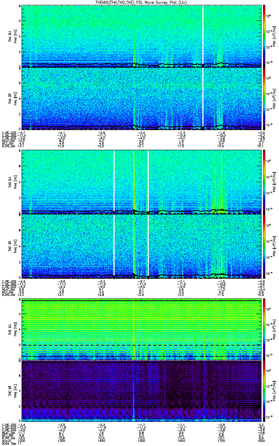The width and height of the screenshot is (279, 446).
Task: Select the THA B-parallel spectrogram panel
Action: (141, 98)
